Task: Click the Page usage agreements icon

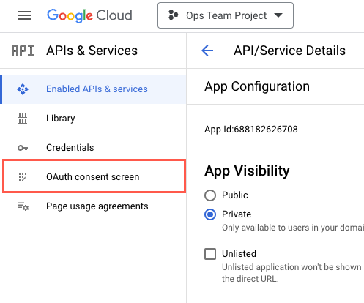Action: click(x=23, y=206)
